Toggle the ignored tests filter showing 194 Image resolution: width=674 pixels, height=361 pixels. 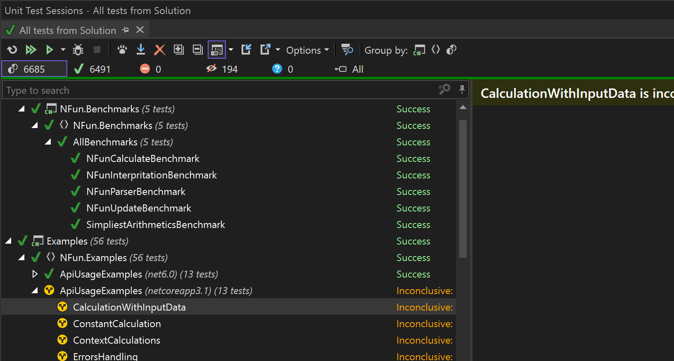pyautogui.click(x=222, y=69)
